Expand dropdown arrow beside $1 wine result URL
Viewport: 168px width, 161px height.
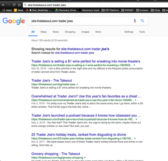coord(134,65)
